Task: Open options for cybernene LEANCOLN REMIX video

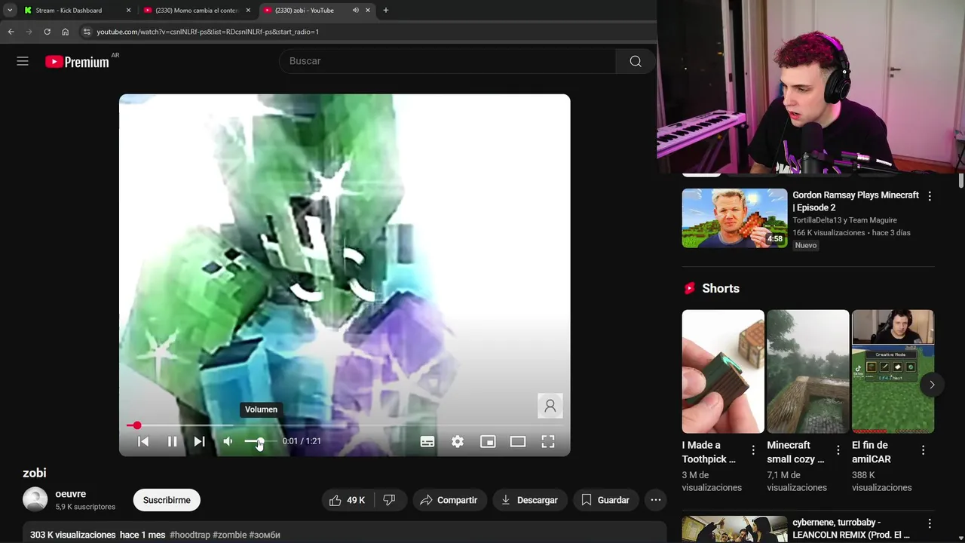Action: click(x=930, y=523)
